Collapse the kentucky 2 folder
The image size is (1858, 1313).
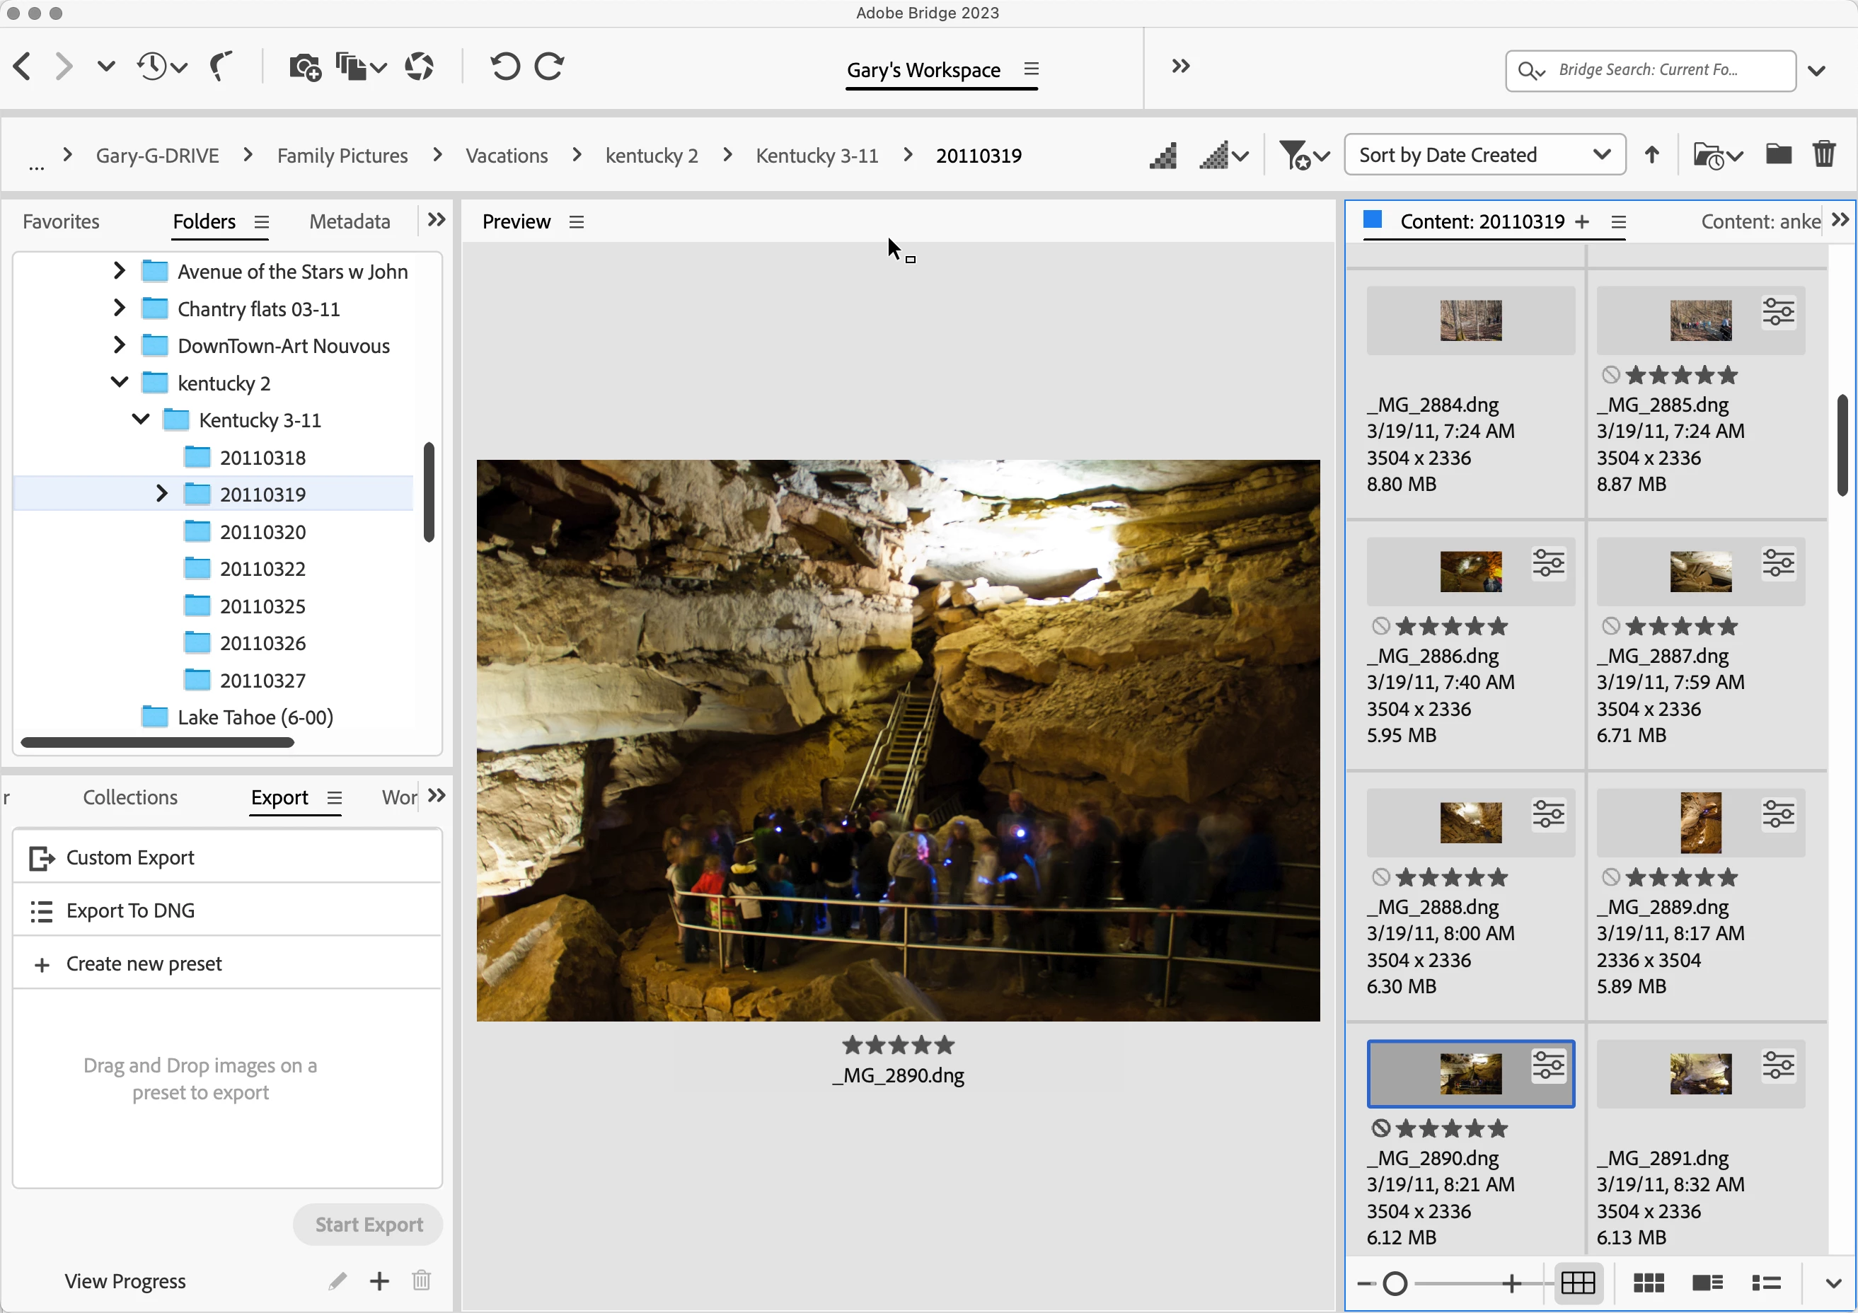point(119,383)
